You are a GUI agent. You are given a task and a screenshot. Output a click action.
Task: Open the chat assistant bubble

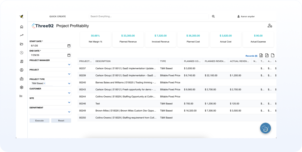click(265, 128)
